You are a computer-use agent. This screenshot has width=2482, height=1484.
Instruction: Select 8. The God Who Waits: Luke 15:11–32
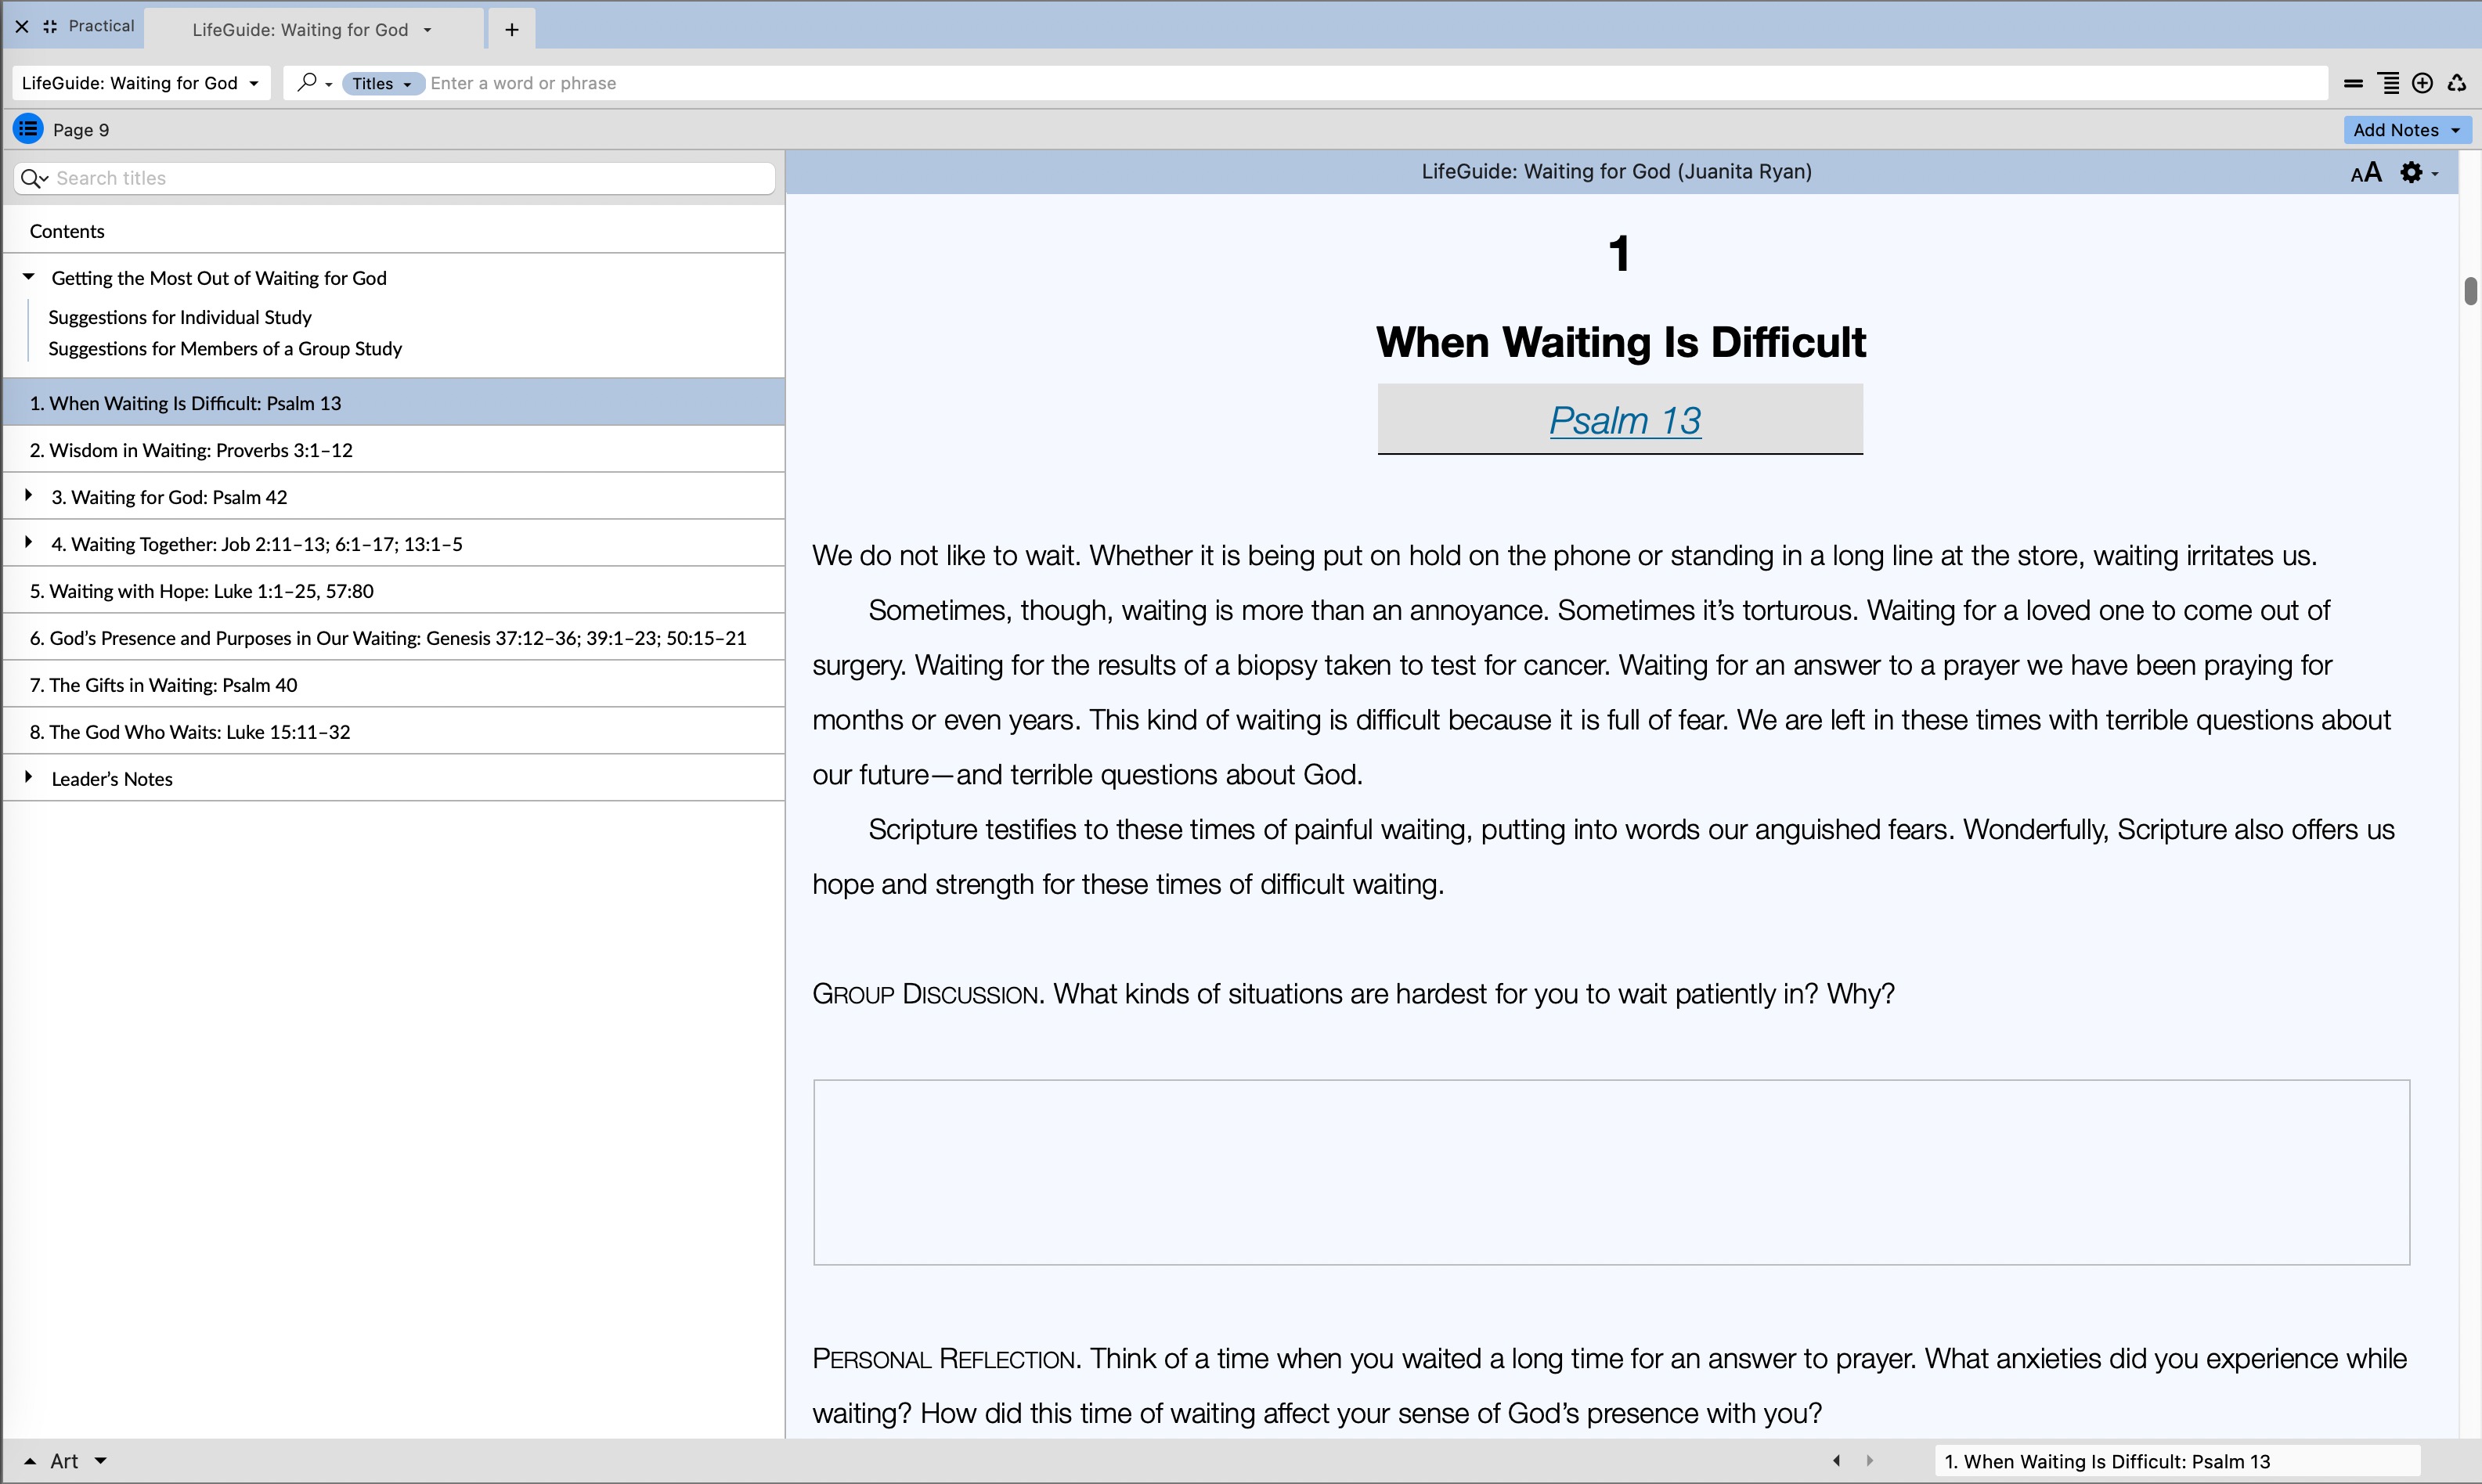394,731
